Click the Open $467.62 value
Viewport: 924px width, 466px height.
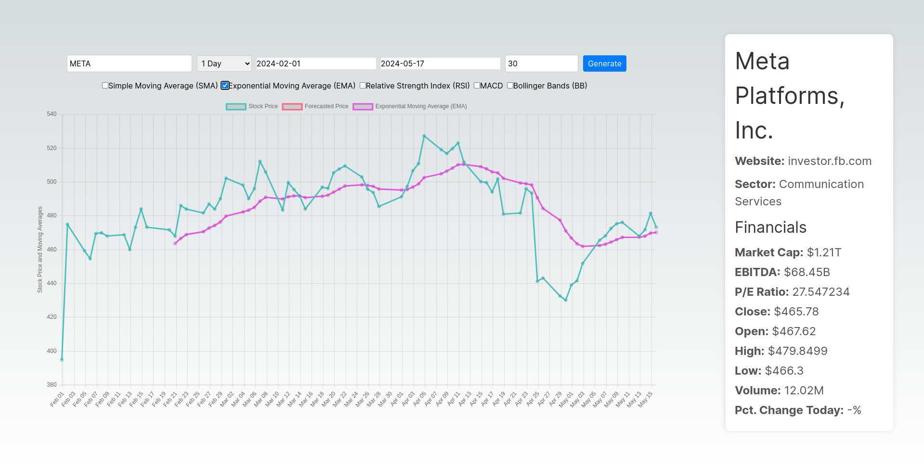pos(794,331)
